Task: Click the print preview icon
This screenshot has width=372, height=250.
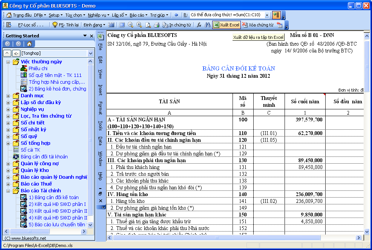Action: [x=148, y=25]
